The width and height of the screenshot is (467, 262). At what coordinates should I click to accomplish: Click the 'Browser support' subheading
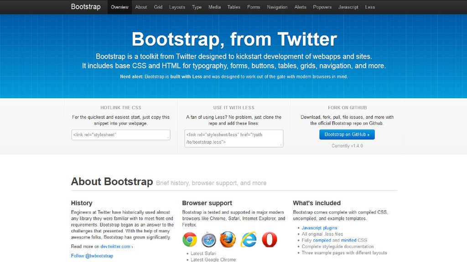[207, 203]
